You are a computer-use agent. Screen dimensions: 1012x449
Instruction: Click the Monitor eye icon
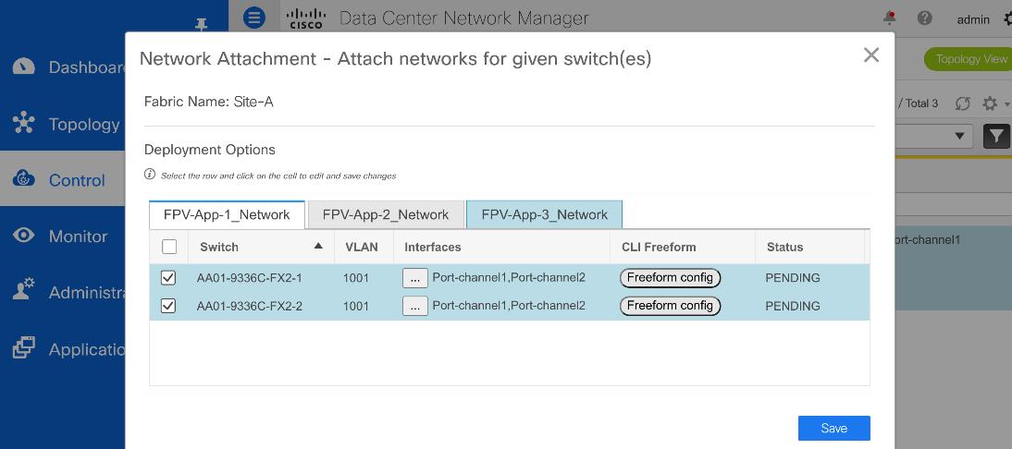pyautogui.click(x=24, y=236)
